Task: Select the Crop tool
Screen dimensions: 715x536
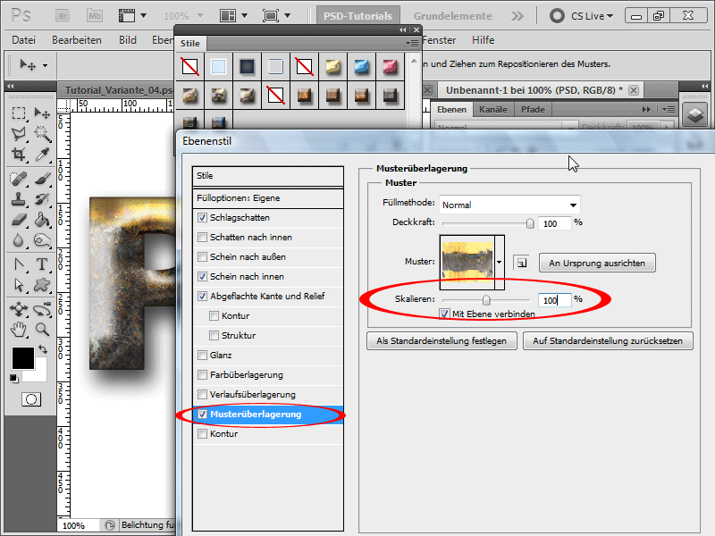Action: pyautogui.click(x=19, y=155)
